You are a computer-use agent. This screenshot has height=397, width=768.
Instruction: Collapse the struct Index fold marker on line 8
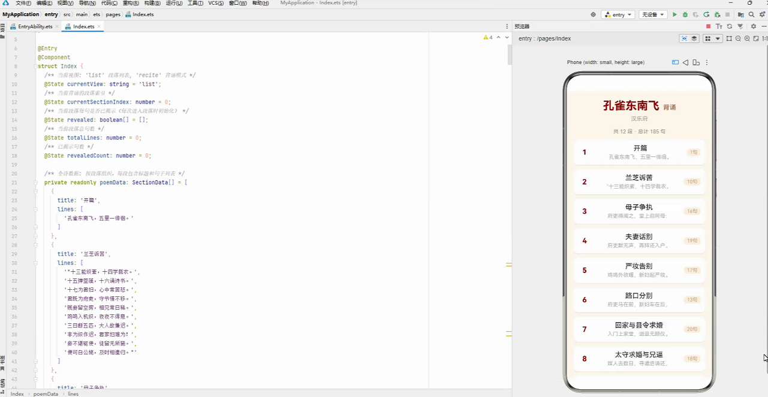[x=35, y=66]
